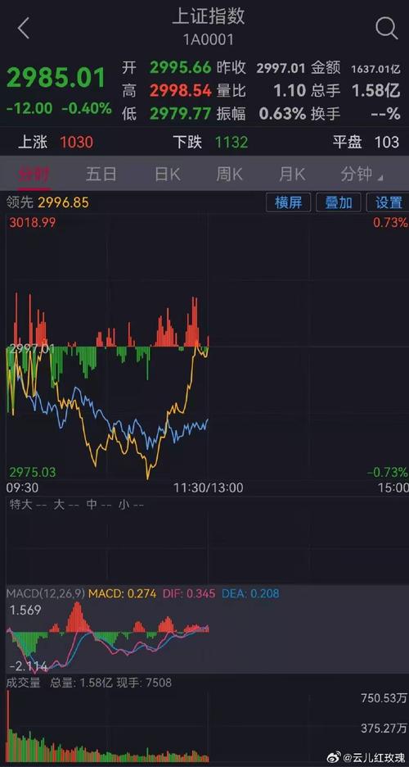Tap the change value -12.00
Image resolution: width=409 pixels, height=767 pixels.
coord(29,108)
